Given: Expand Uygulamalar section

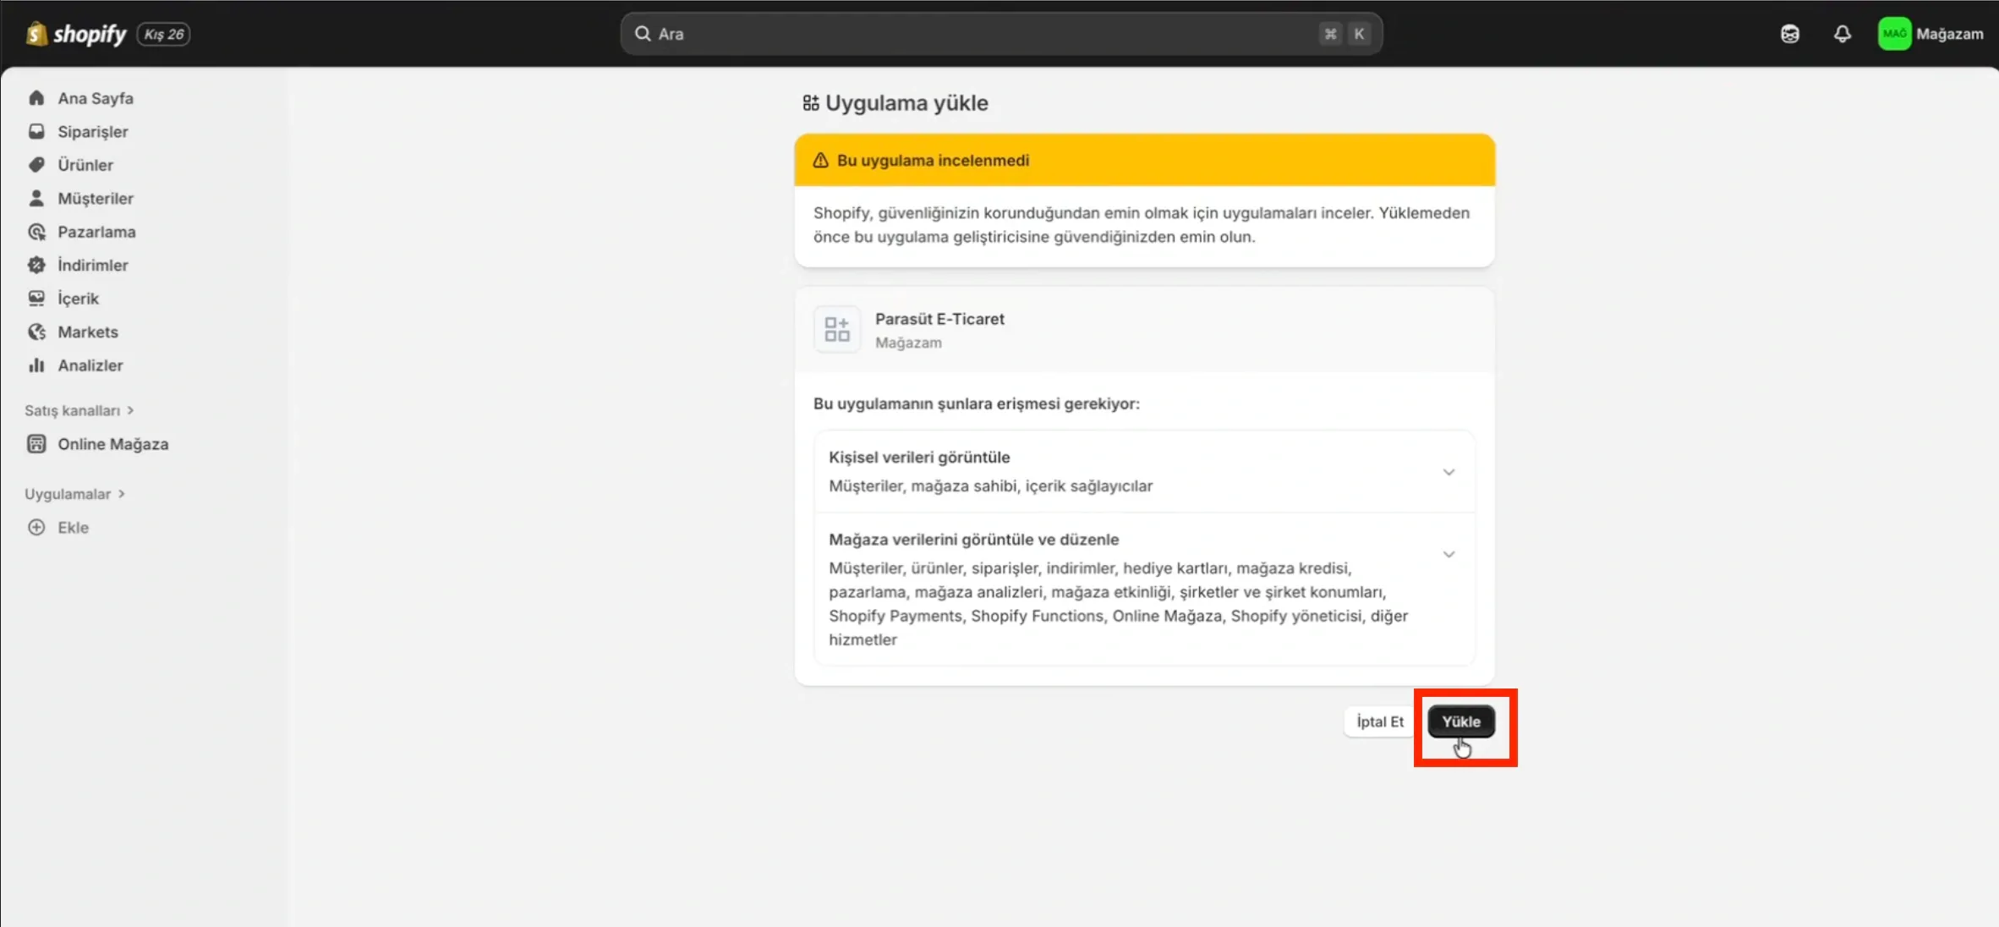Looking at the screenshot, I should pos(74,494).
